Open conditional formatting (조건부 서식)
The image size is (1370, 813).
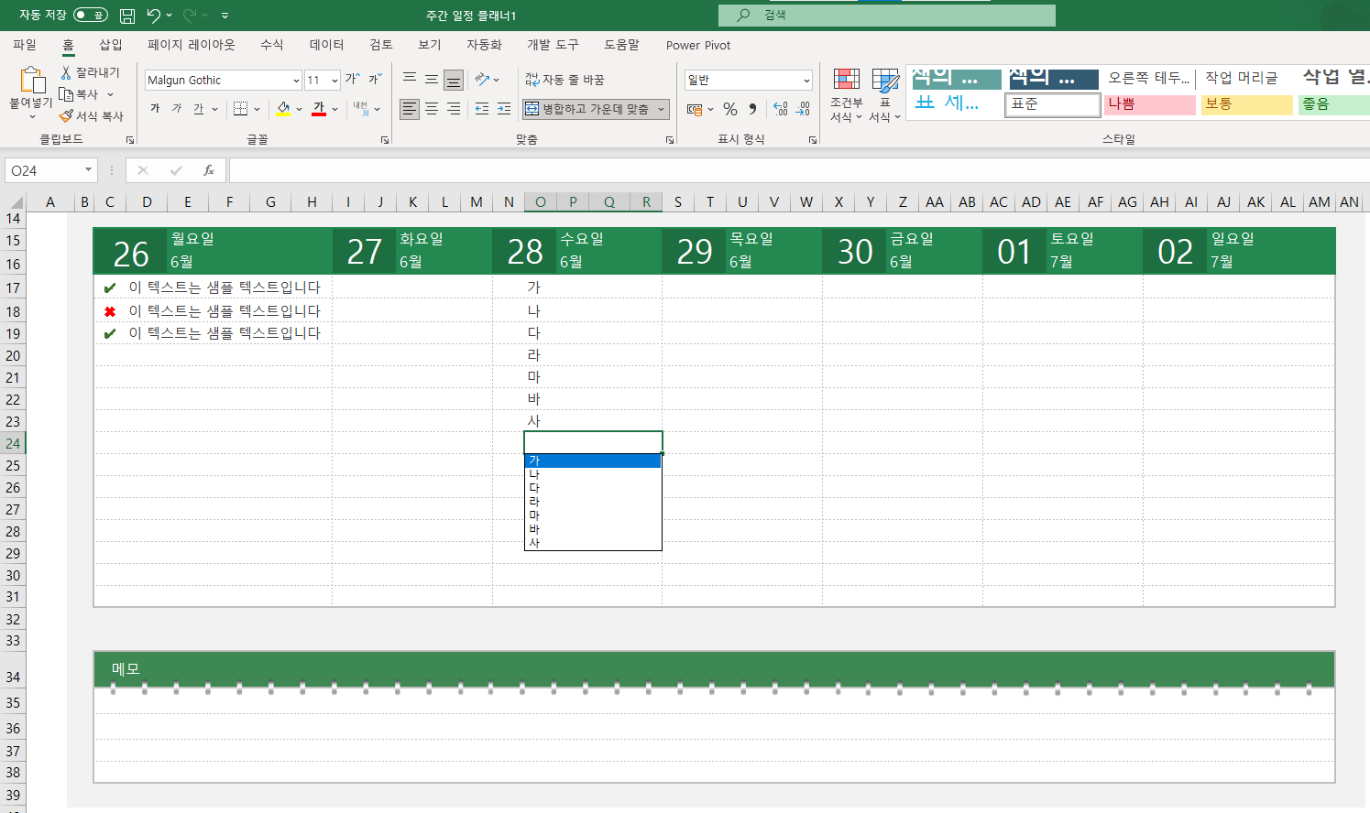click(846, 92)
